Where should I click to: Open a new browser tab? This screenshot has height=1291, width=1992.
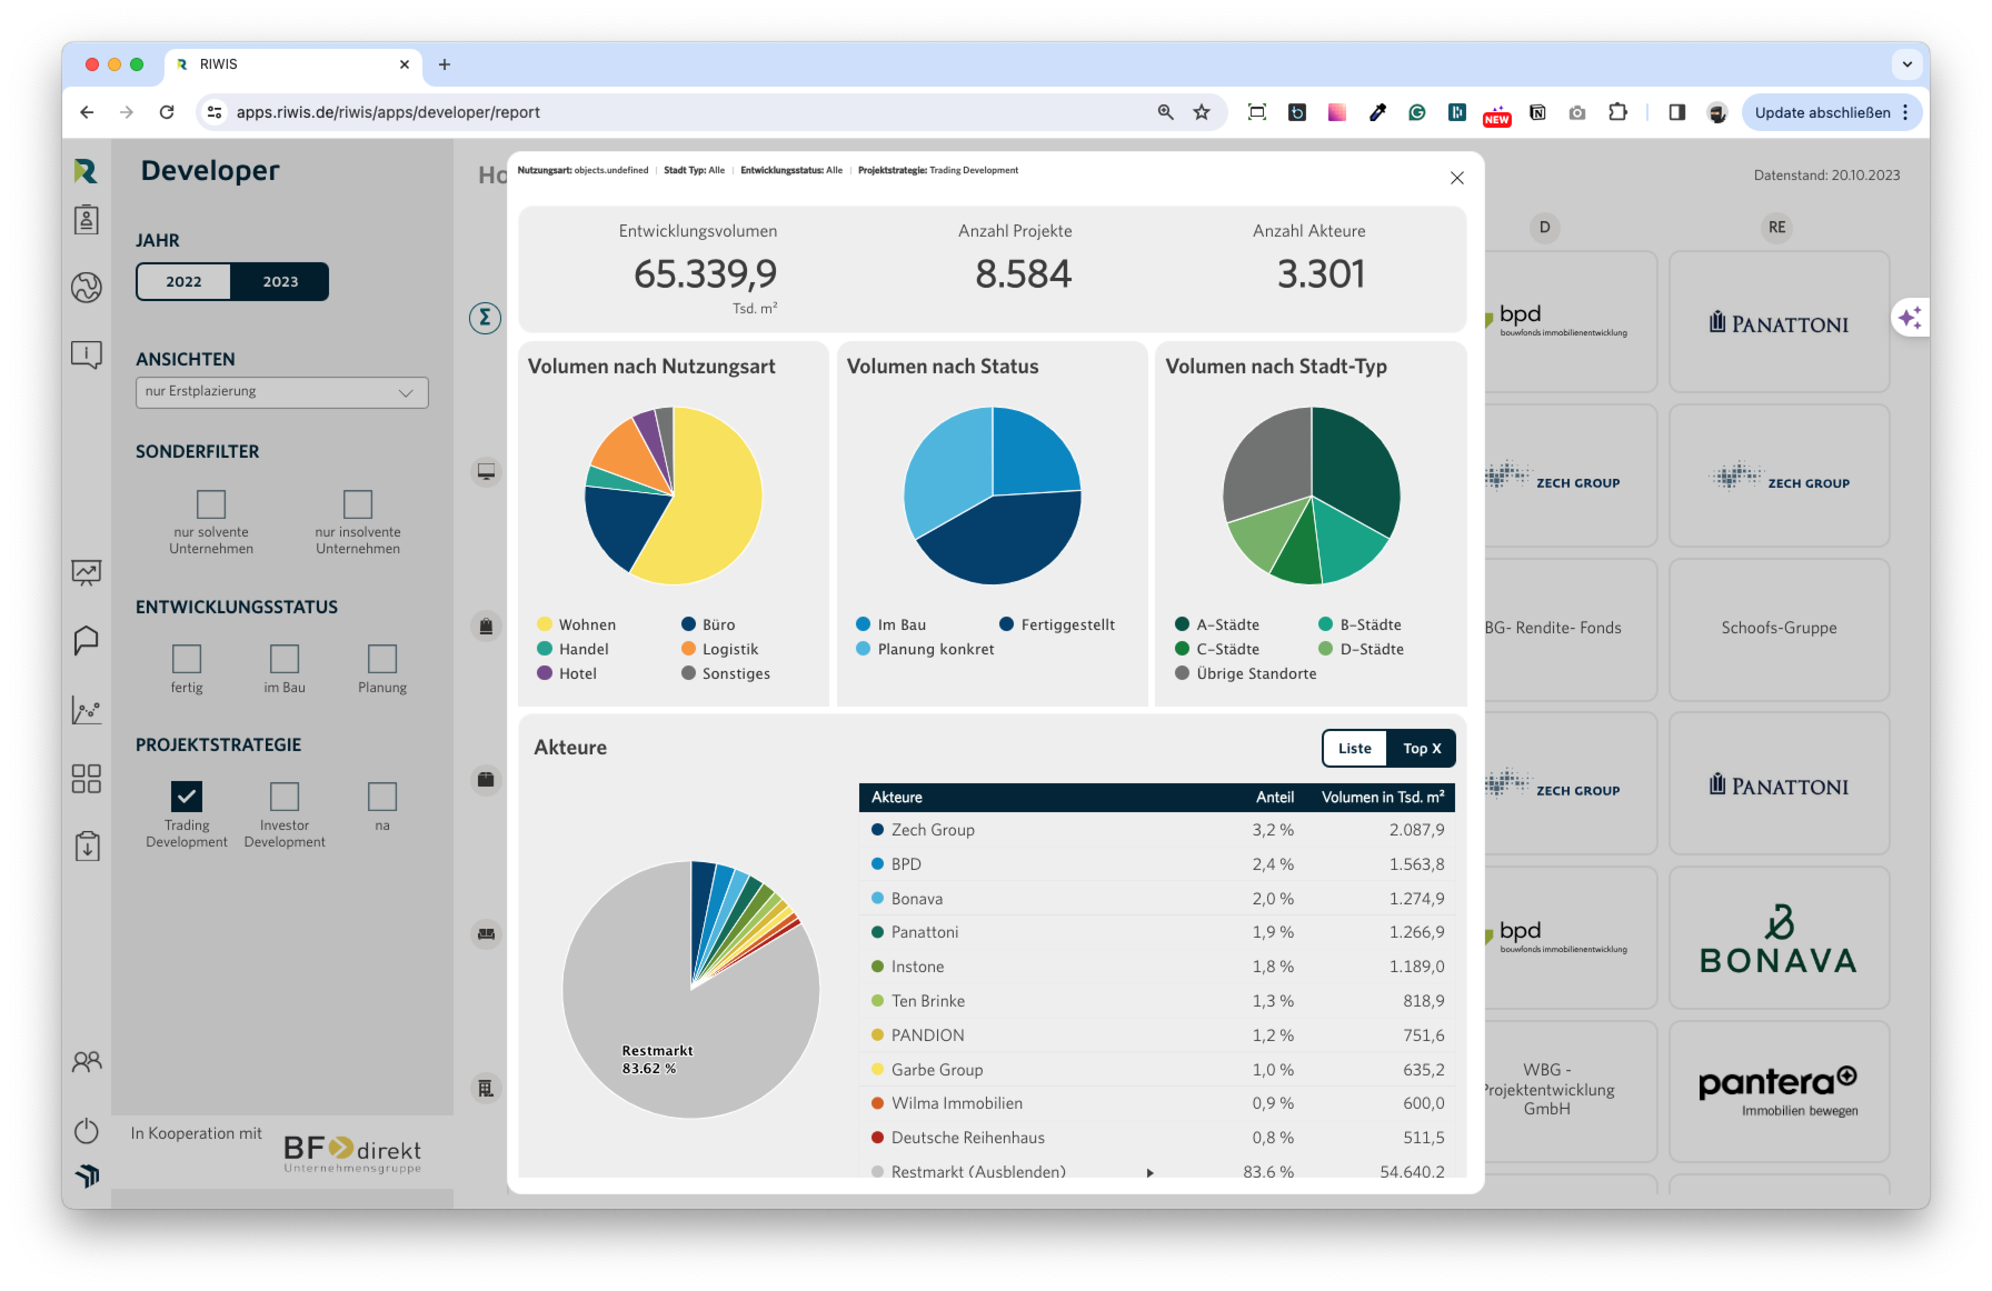coord(444,64)
